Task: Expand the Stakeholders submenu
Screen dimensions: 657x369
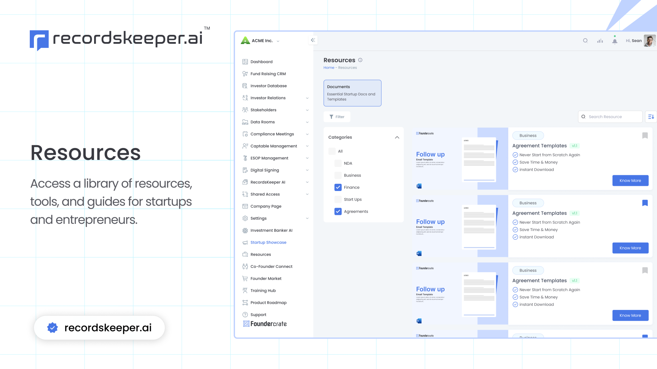Action: [x=307, y=110]
